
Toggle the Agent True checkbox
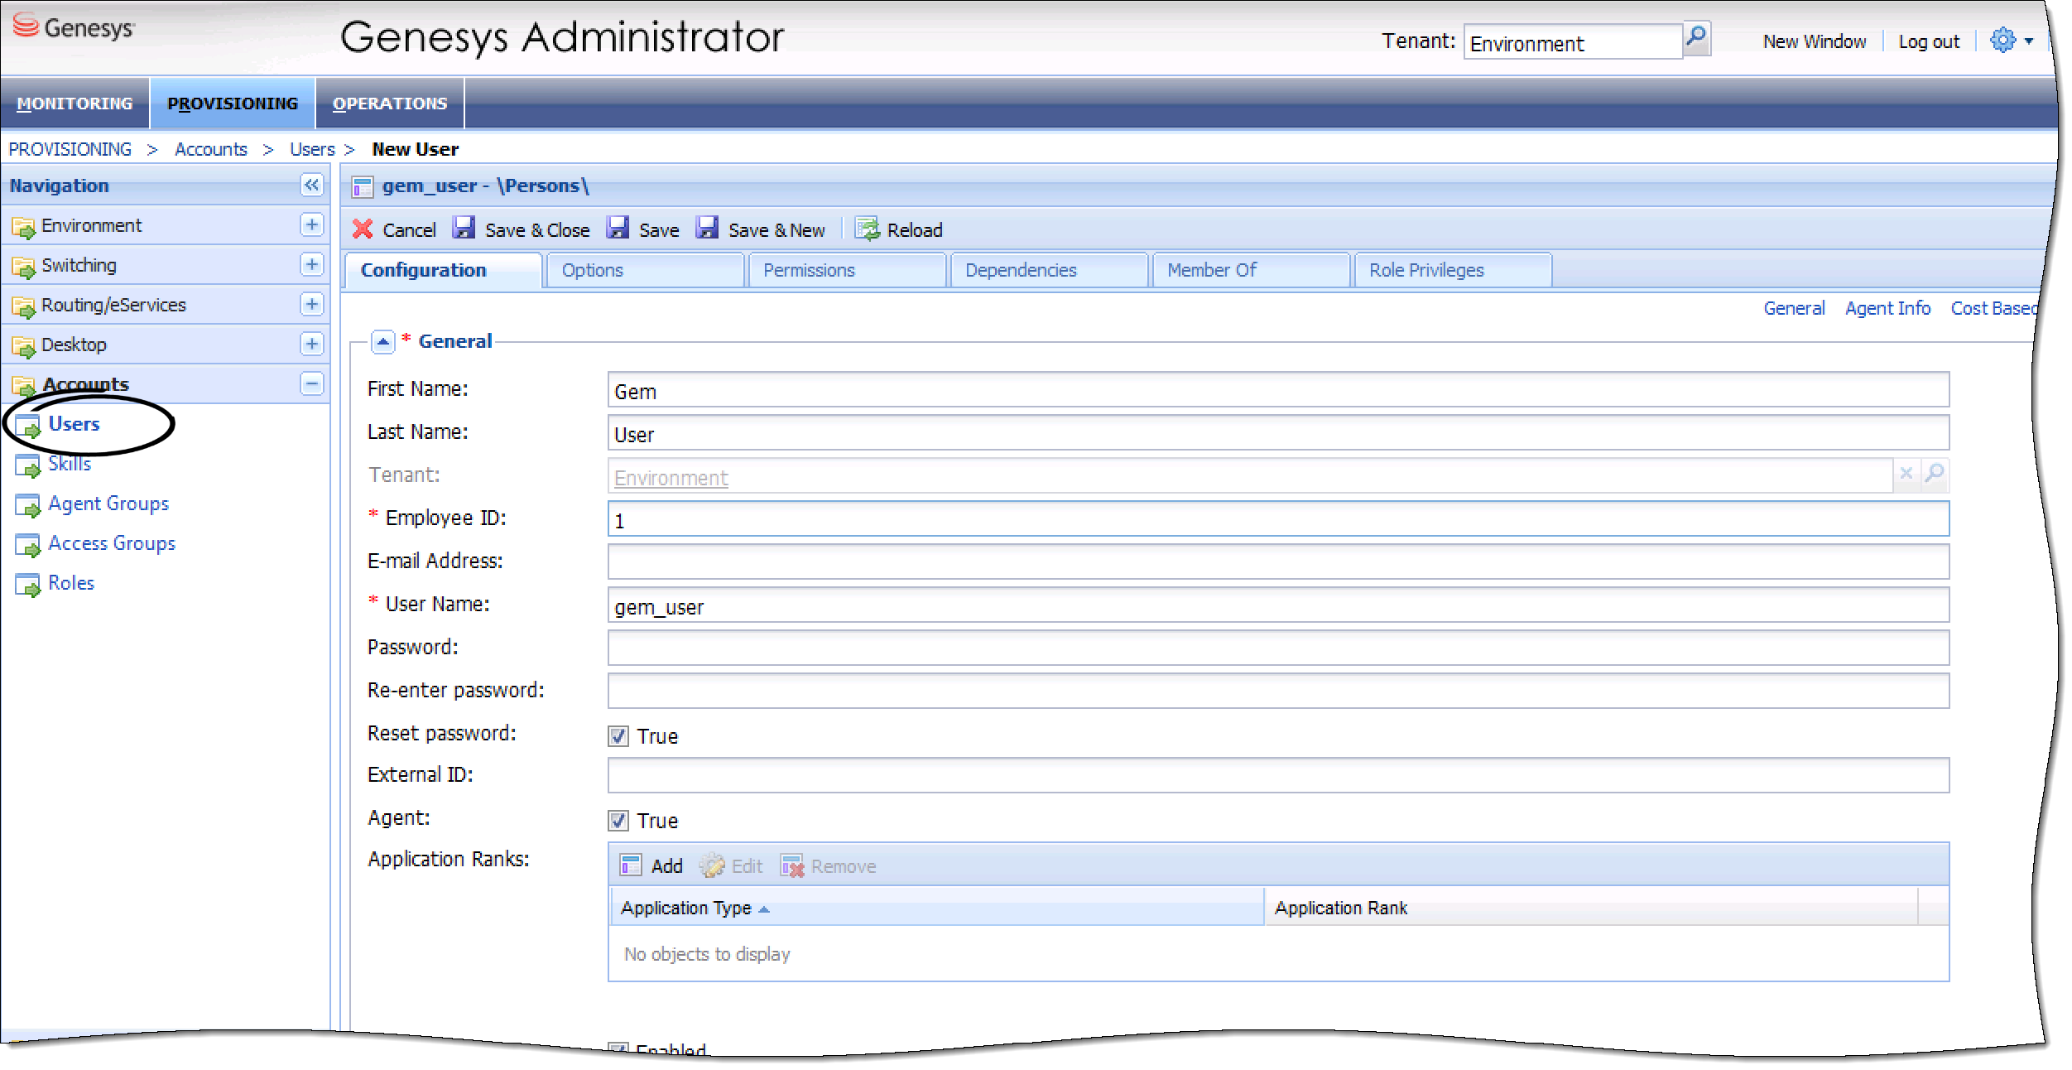click(x=618, y=821)
